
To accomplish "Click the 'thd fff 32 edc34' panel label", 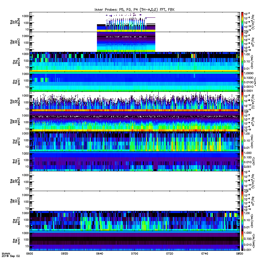I will click(x=15, y=102).
